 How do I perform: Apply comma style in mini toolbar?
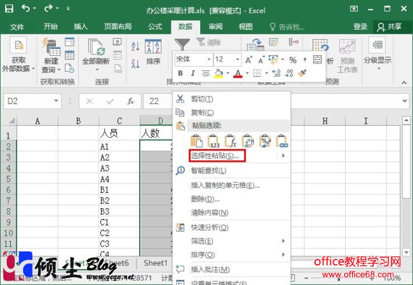click(305, 60)
